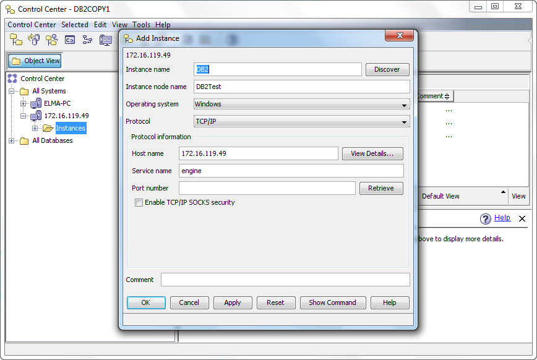Click the Comment column sort arrows
Screen dimensions: 537x360
(x=447, y=96)
